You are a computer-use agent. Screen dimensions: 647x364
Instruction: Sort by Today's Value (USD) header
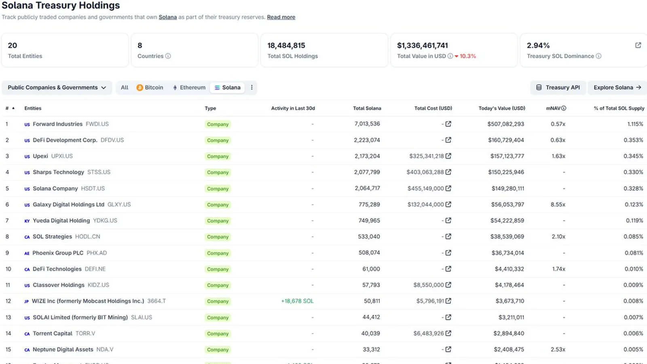(x=502, y=108)
